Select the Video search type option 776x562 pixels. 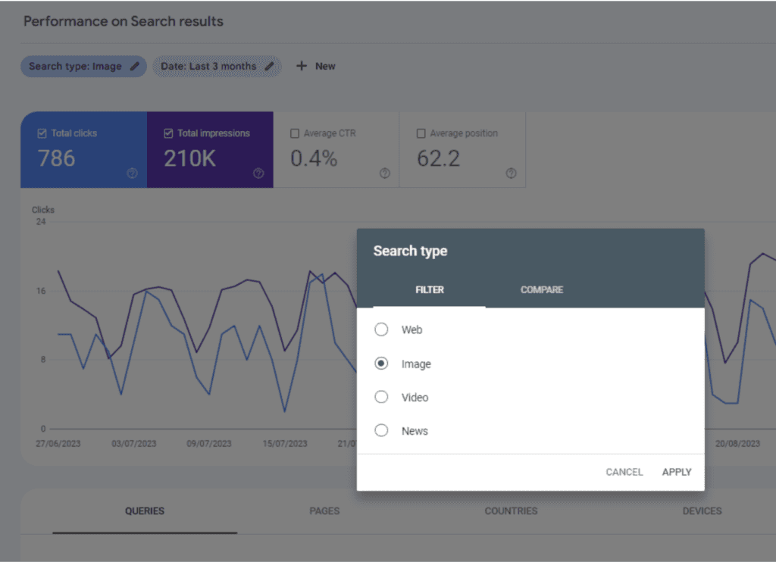point(381,397)
